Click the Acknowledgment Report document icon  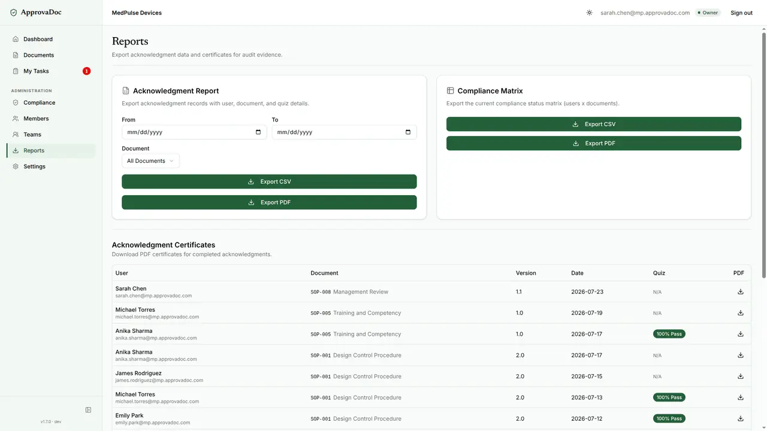126,91
